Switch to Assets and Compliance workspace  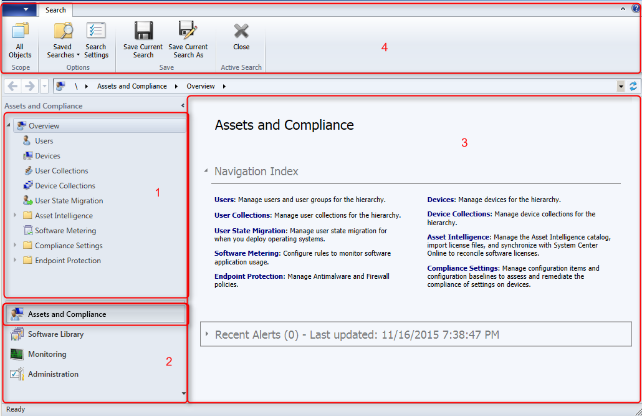tap(95, 314)
